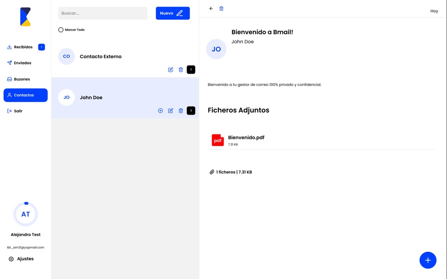Click the Salir logout icon
Screen dimensions: 447x279
tap(9, 110)
